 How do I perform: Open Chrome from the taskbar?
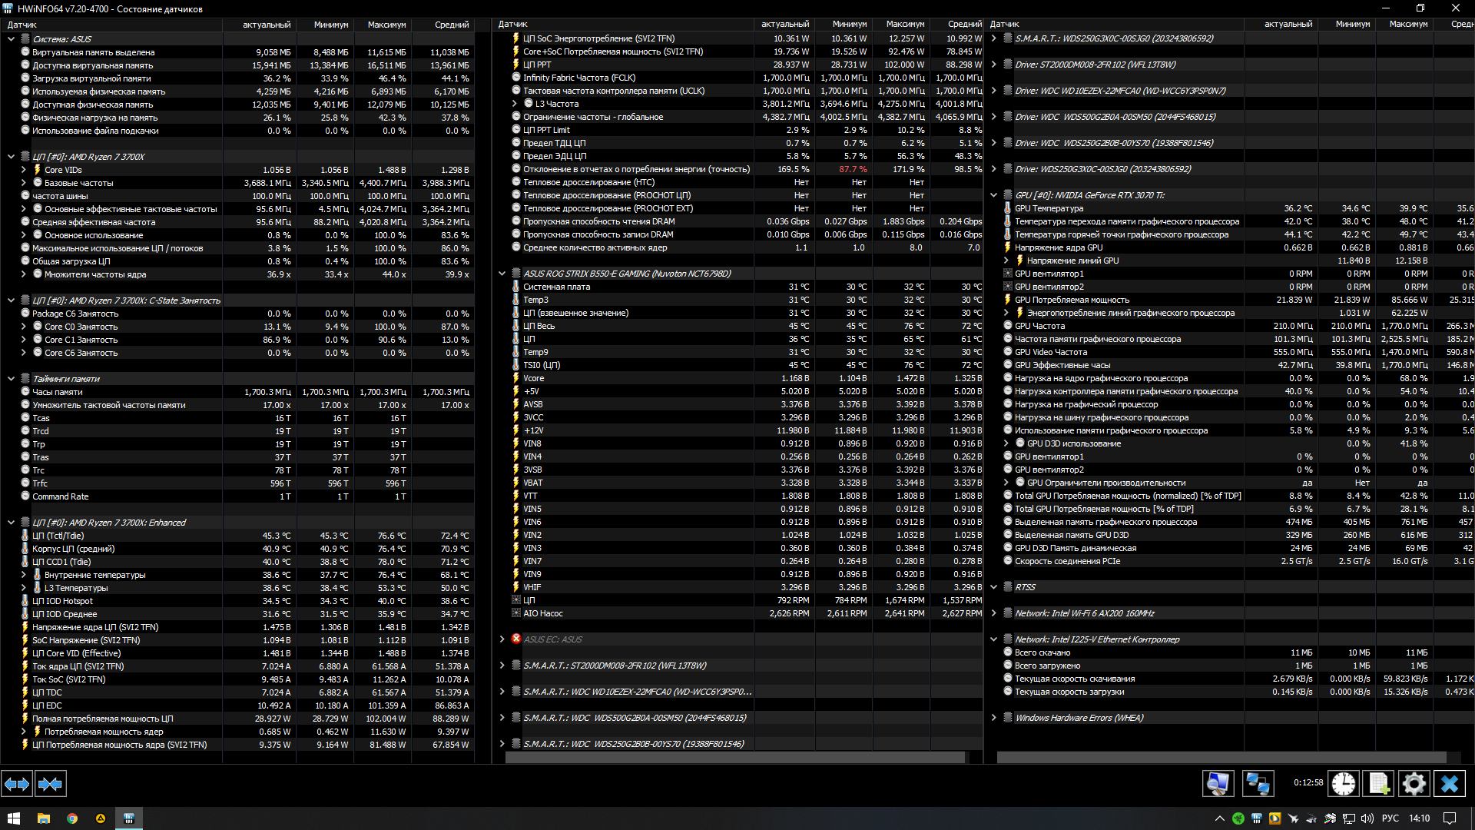(x=72, y=818)
